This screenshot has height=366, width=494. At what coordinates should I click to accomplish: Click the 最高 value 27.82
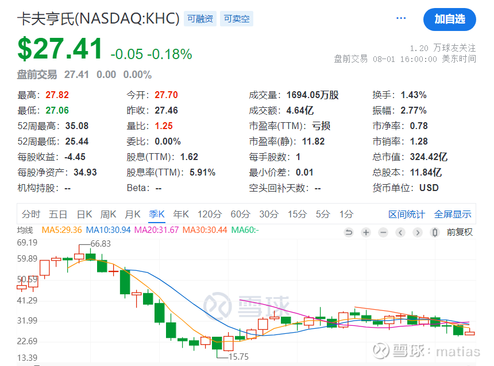[57, 95]
